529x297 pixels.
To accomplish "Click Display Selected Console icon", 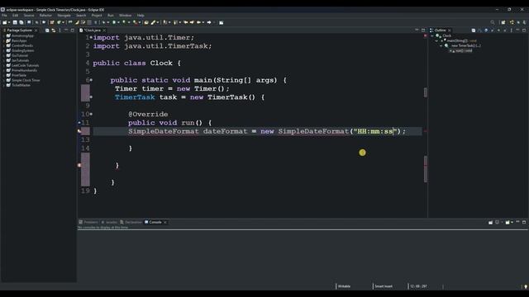I will coord(497,222).
